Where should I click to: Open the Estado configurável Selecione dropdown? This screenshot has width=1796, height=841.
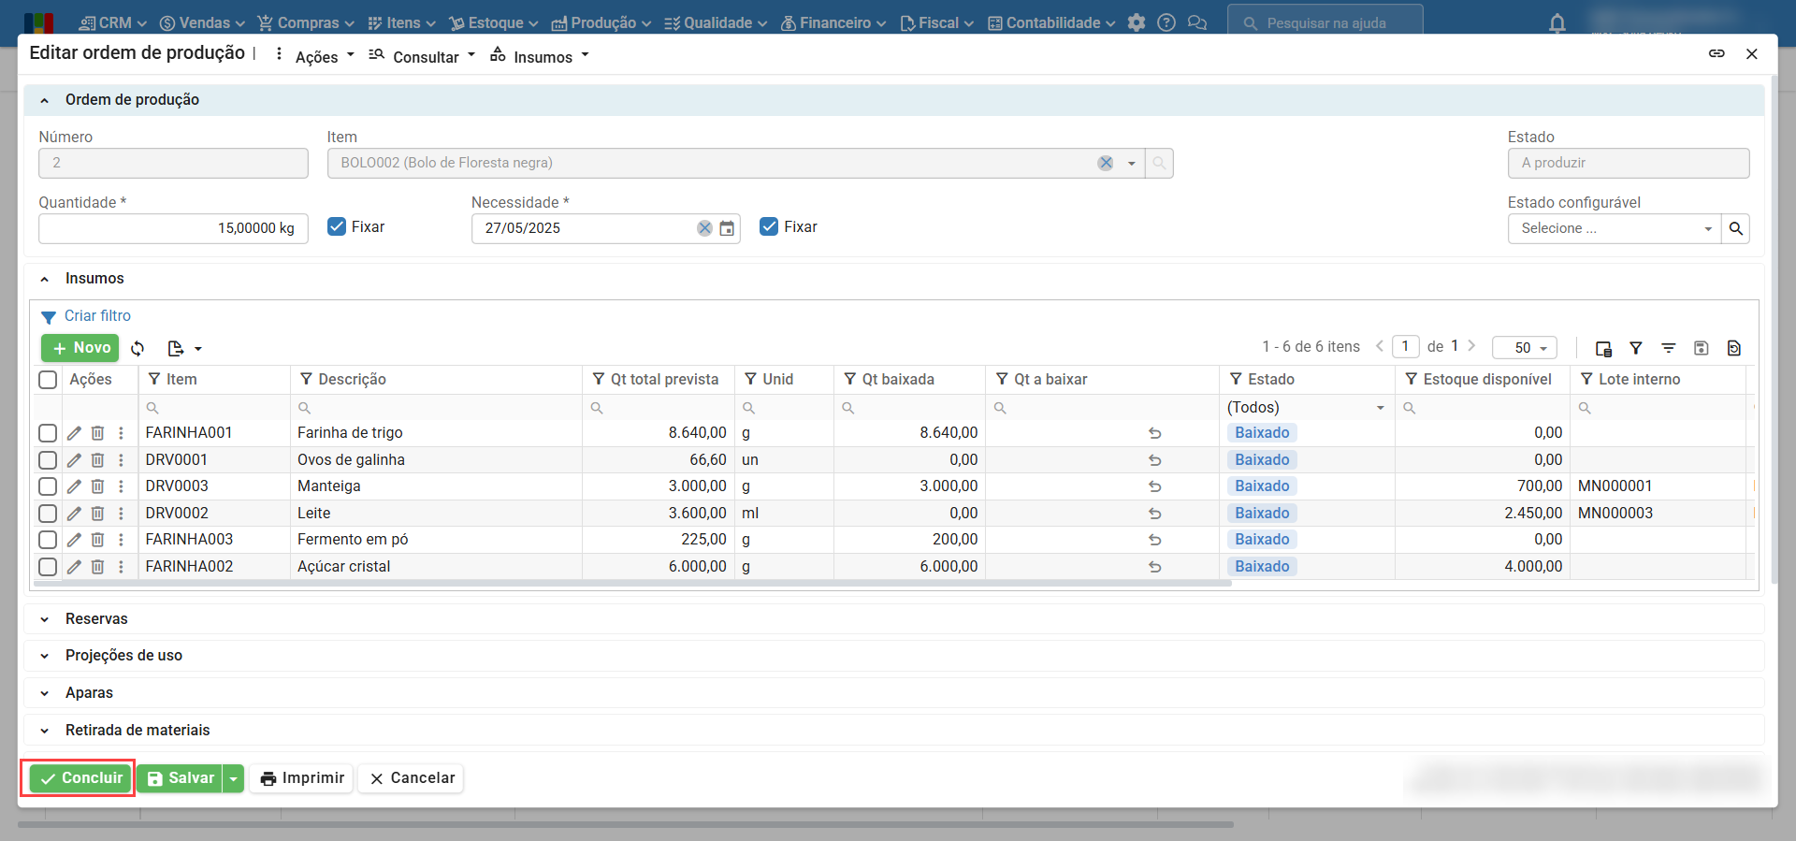pyautogui.click(x=1614, y=228)
